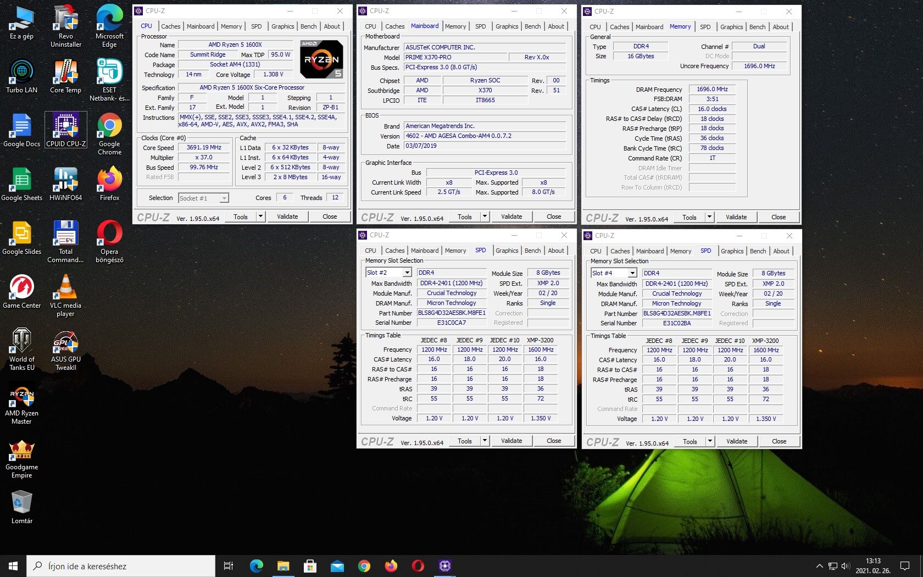Expand Tools dropdown arrow in Slot #4 SPD window

pyautogui.click(x=710, y=441)
